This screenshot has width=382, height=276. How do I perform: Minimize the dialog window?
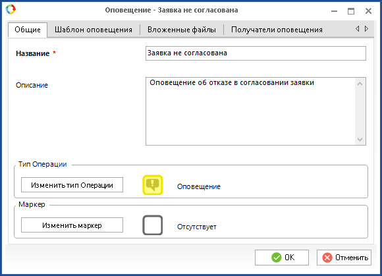[335, 11]
